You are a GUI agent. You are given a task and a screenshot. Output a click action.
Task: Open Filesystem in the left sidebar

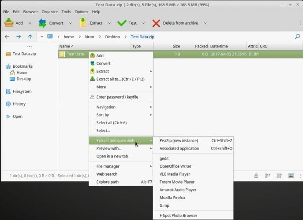click(x=22, y=92)
